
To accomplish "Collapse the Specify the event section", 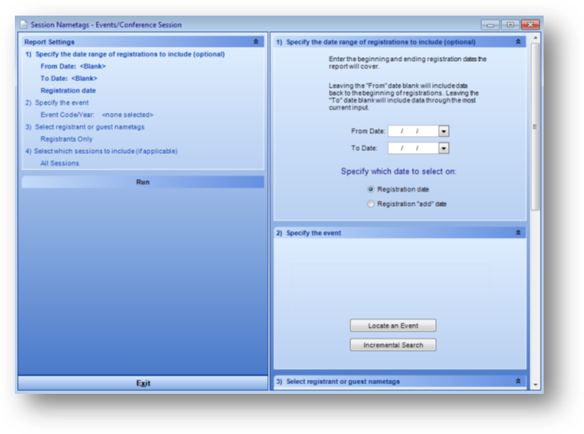I will pyautogui.click(x=518, y=233).
